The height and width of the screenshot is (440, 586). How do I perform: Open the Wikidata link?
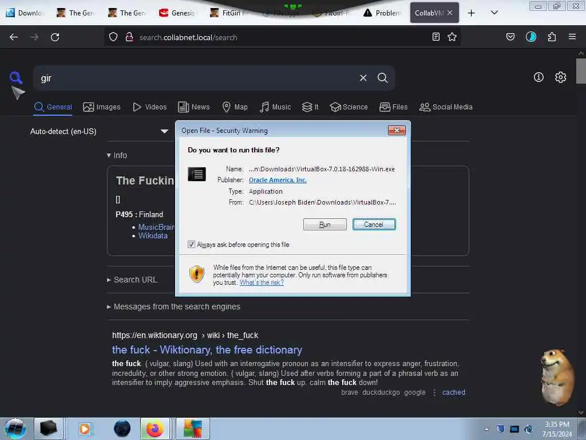tap(153, 235)
